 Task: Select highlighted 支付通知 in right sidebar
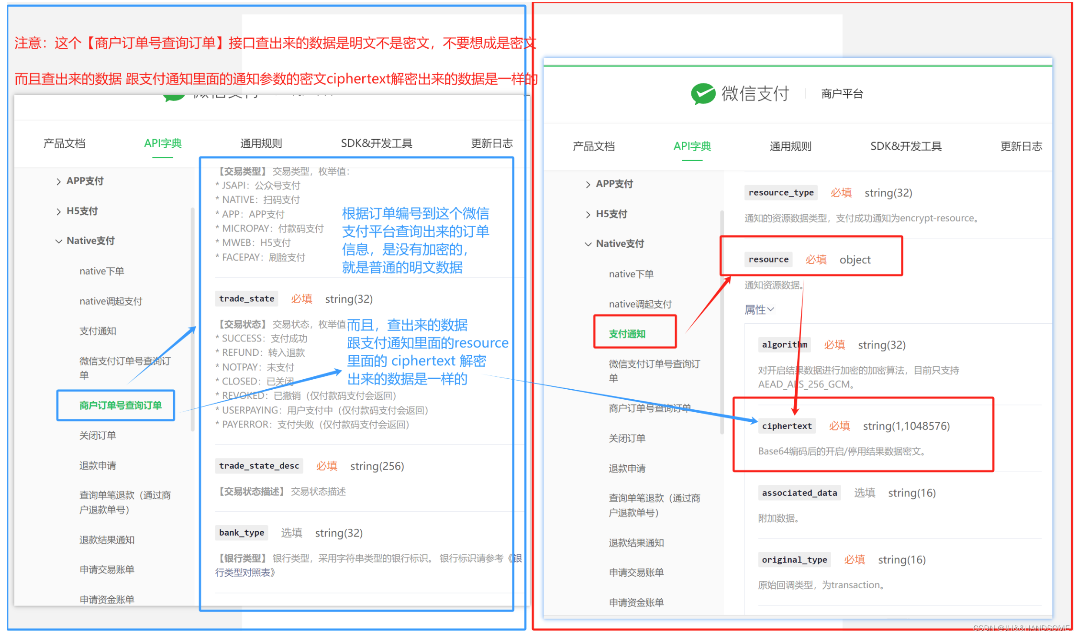pyautogui.click(x=627, y=334)
